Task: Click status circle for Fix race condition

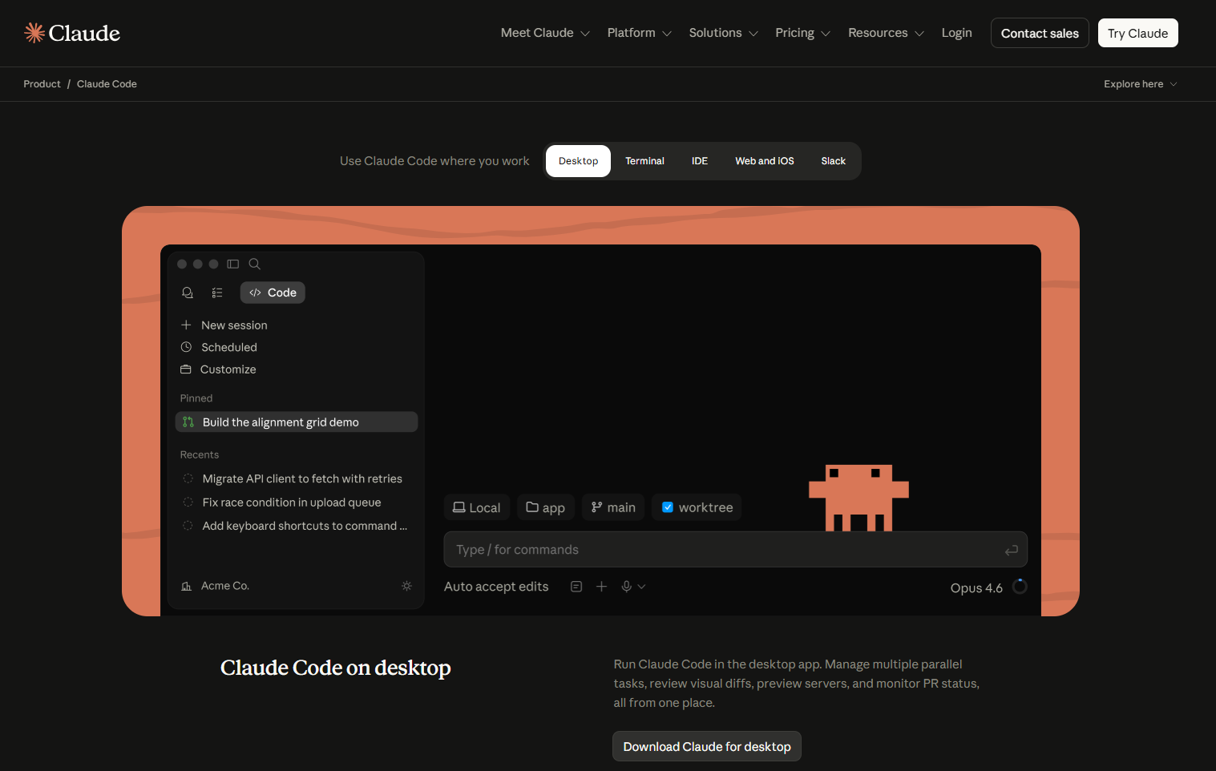Action: (x=188, y=503)
